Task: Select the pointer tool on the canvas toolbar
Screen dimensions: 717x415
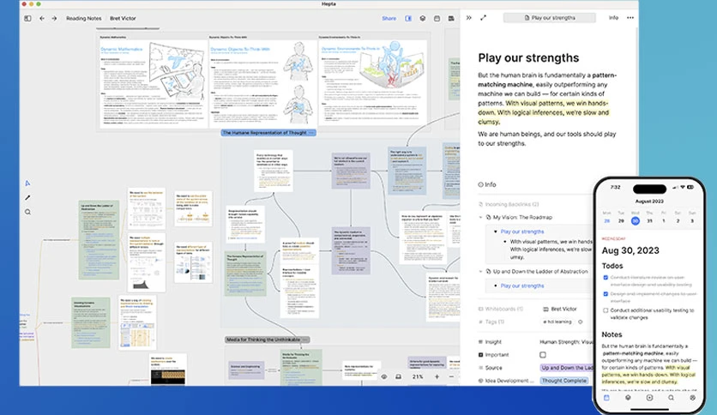Action: pyautogui.click(x=28, y=183)
